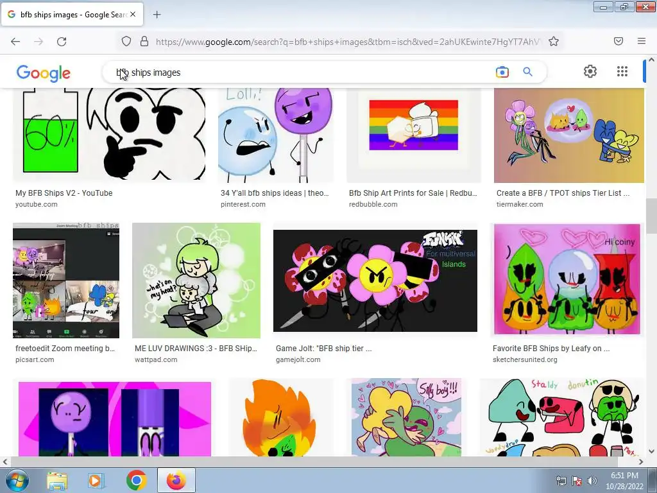Open freetoedit Zoom meeting image
The height and width of the screenshot is (493, 657).
coord(66,281)
